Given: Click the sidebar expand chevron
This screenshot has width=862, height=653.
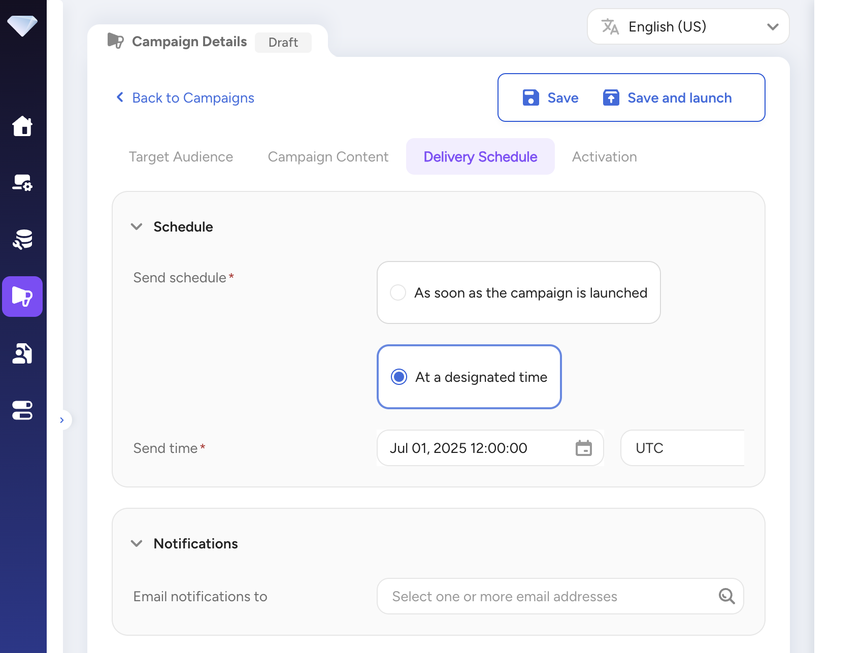Looking at the screenshot, I should click(x=62, y=419).
